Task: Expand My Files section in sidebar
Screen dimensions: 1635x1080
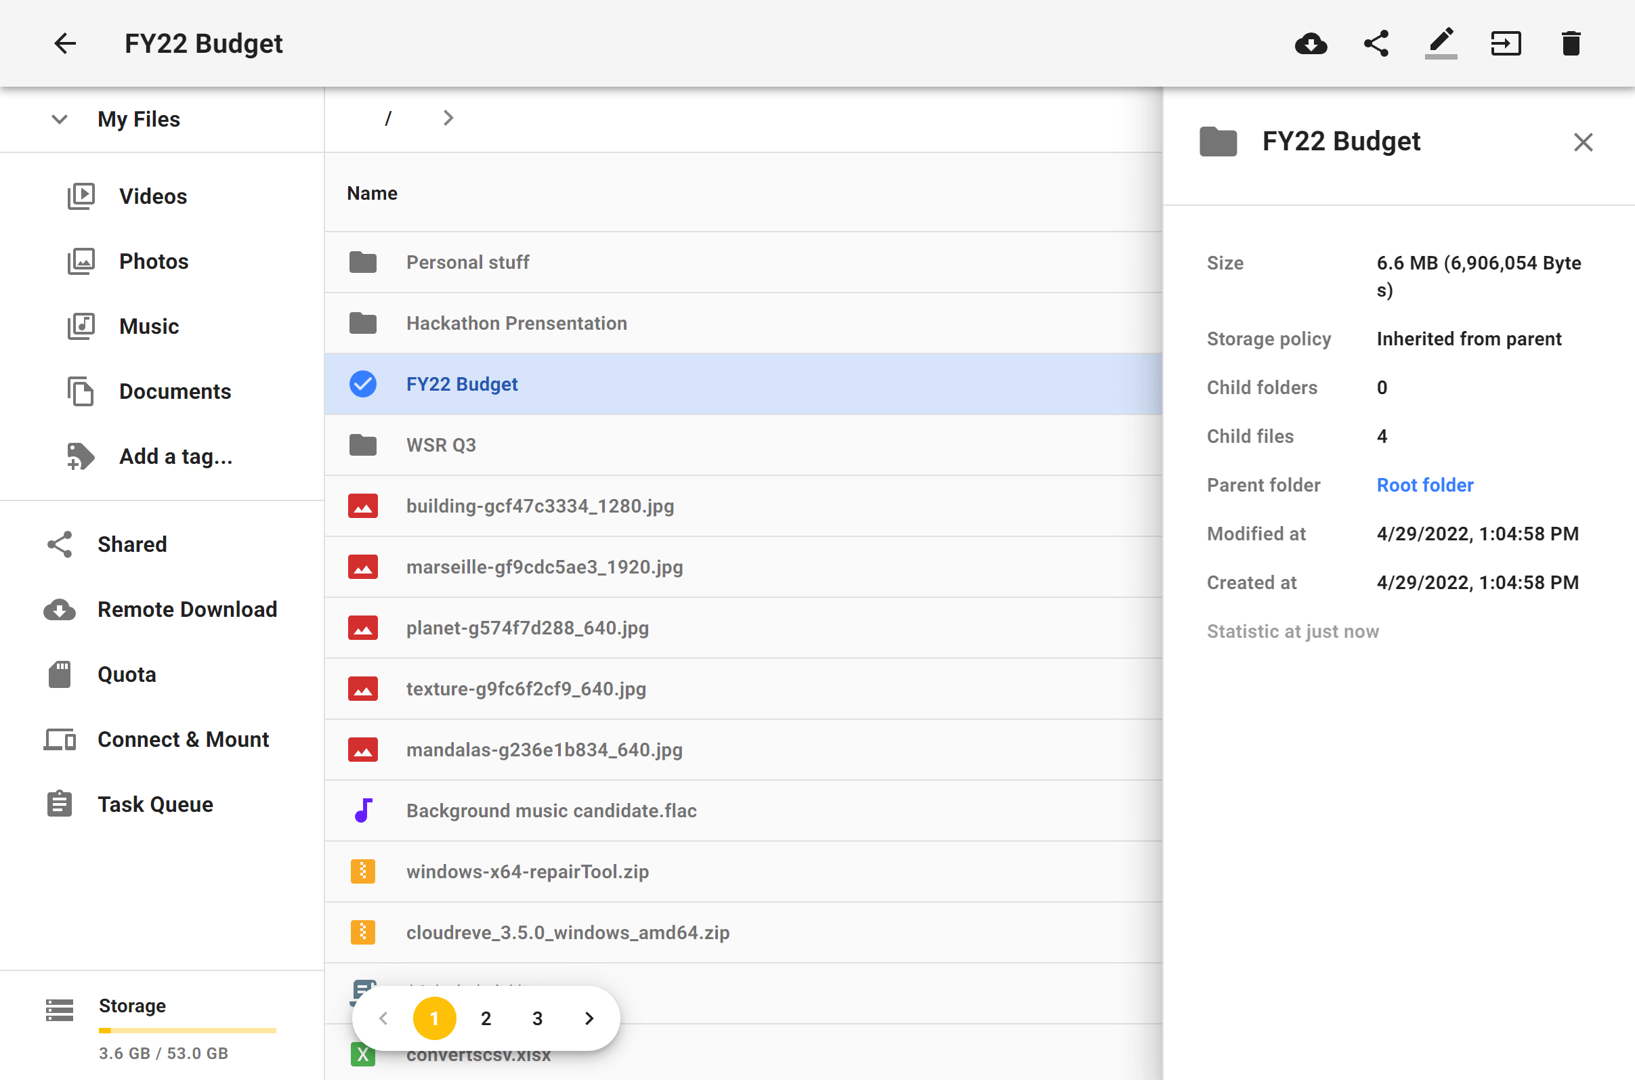Action: (58, 118)
